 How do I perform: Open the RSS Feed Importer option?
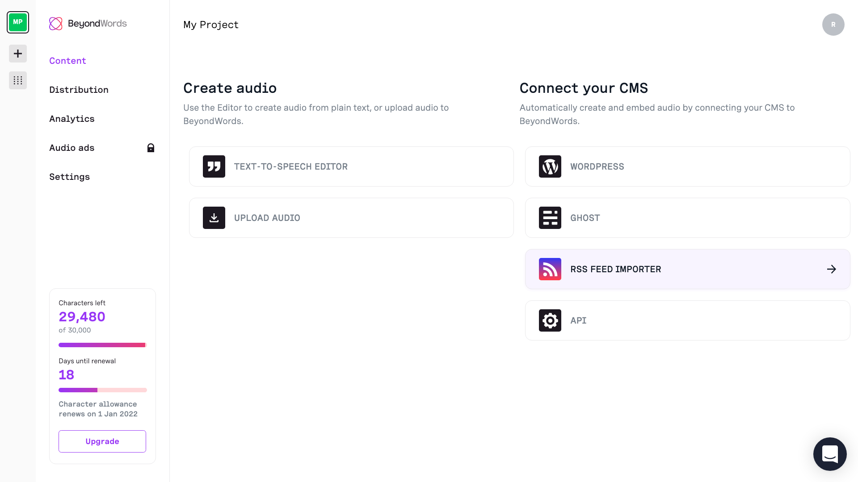[688, 269]
